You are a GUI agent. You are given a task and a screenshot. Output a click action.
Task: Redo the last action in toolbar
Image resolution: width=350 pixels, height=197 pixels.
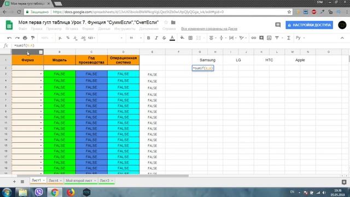click(17, 38)
